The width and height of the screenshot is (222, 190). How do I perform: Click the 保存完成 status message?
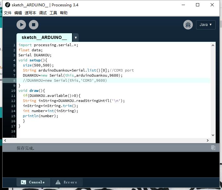[x=25, y=148]
